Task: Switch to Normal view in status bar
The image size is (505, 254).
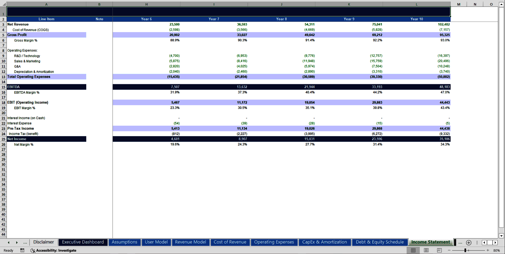Action: [413, 250]
